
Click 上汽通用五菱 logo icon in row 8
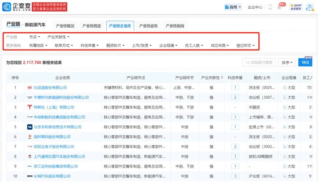click(30, 157)
